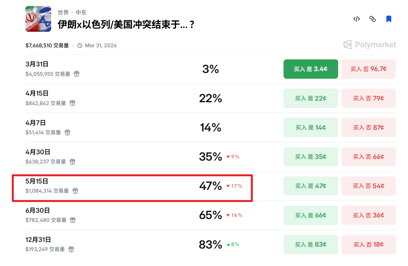The width and height of the screenshot is (408, 266).
Task: Buy Yes at 47¢ for 5月15日
Action: [311, 186]
